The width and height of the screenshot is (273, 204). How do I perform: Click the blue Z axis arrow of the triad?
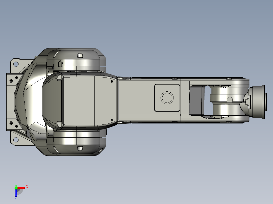(x=16, y=193)
